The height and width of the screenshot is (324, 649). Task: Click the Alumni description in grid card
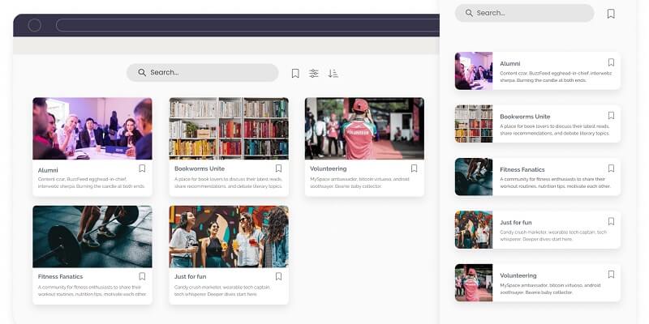[91, 183]
